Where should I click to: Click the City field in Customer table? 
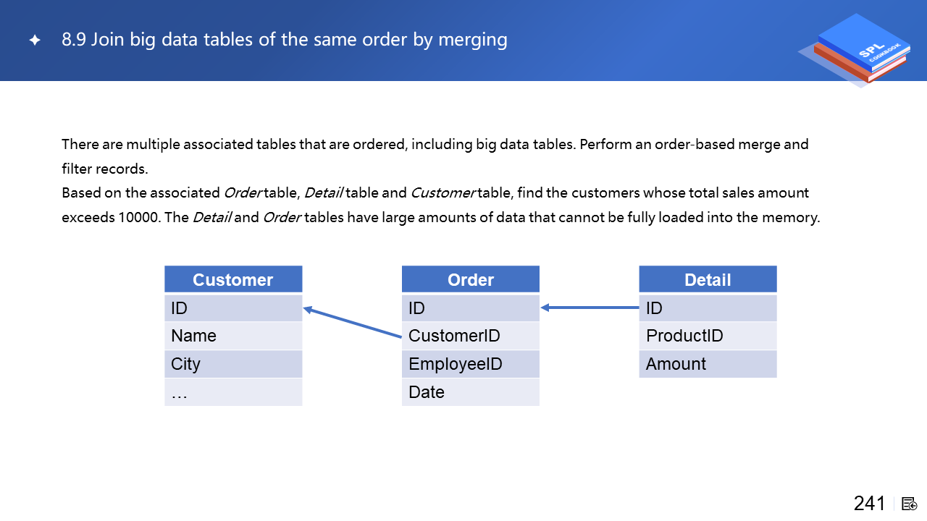(x=233, y=364)
